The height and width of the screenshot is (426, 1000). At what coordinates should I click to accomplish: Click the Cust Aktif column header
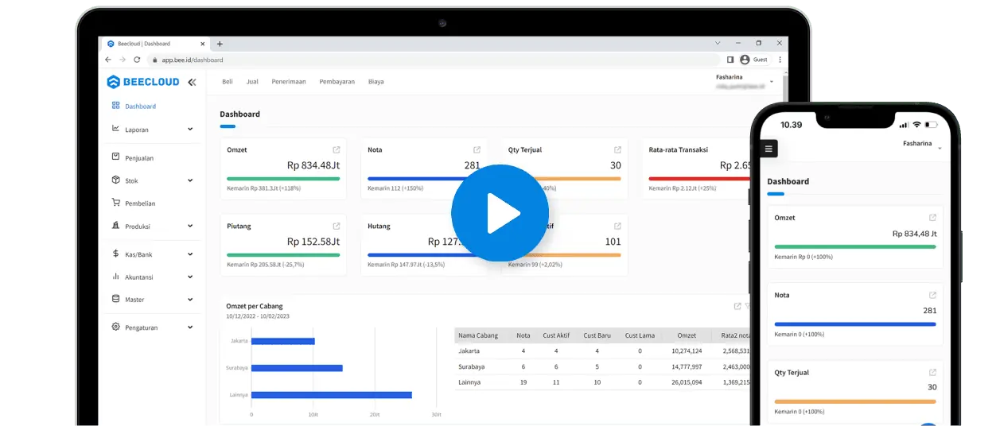pos(555,335)
